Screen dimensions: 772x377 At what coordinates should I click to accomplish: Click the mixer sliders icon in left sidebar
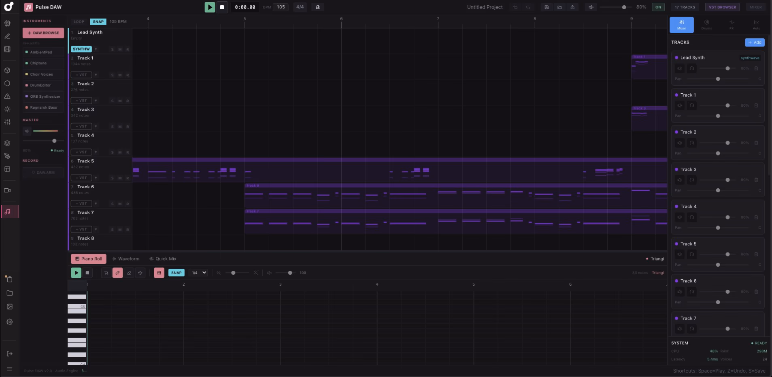coord(7,122)
